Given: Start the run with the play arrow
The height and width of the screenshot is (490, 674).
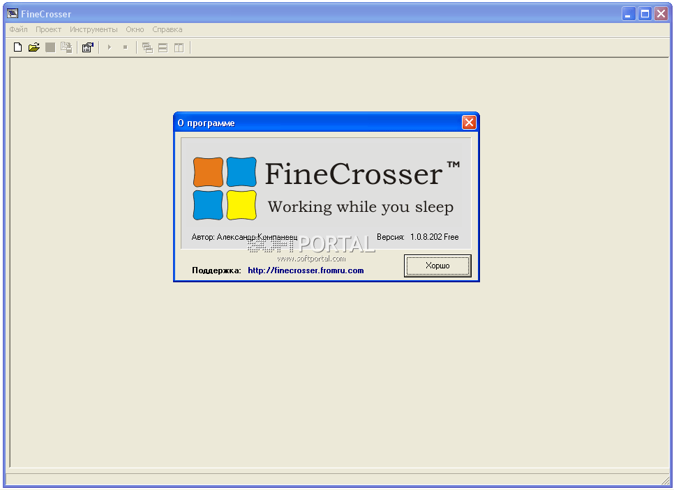Looking at the screenshot, I should click(109, 47).
